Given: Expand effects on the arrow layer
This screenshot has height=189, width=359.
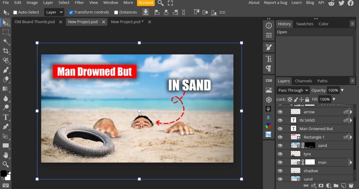Looking at the screenshot, I should point(351,112).
